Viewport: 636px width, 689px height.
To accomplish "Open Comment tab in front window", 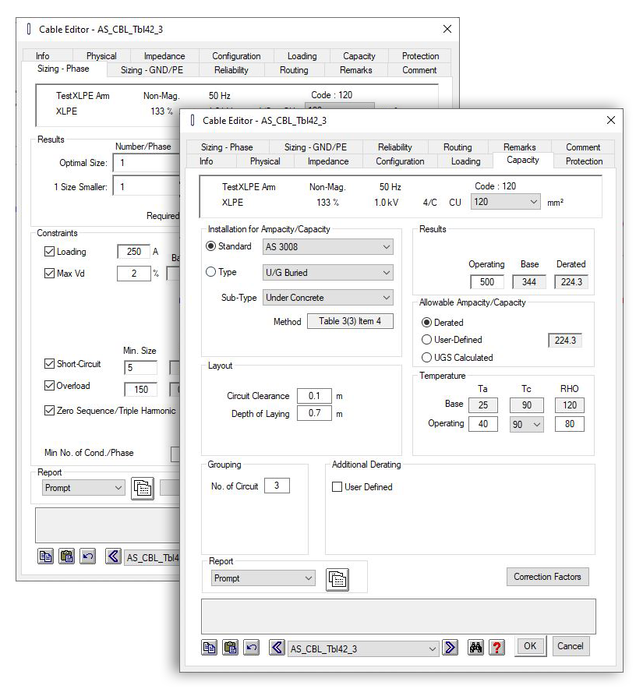I will 583,147.
